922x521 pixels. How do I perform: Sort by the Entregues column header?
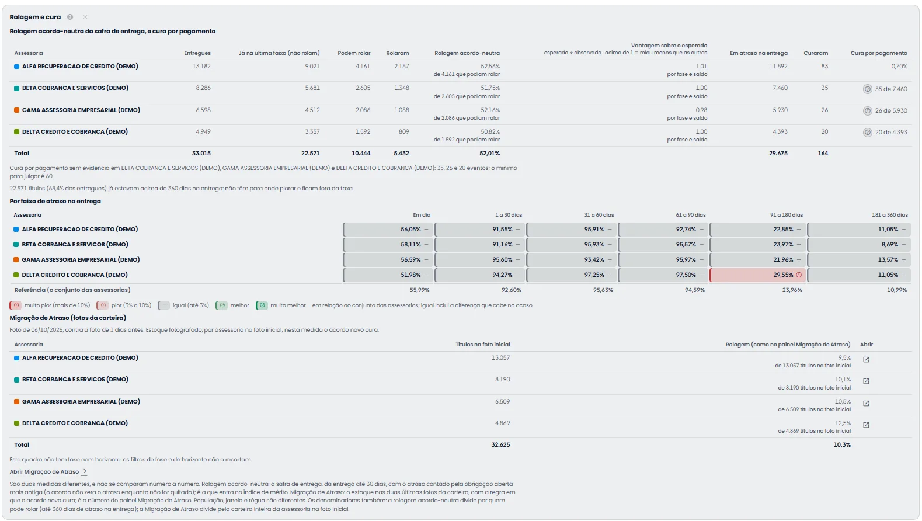coord(197,53)
